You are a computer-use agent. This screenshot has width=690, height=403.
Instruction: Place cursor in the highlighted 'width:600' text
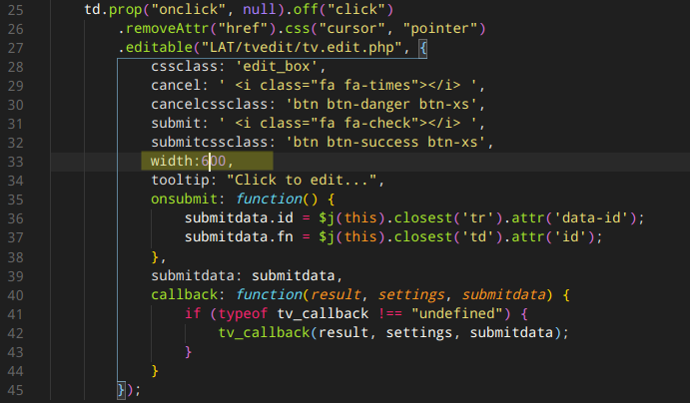[189, 162]
